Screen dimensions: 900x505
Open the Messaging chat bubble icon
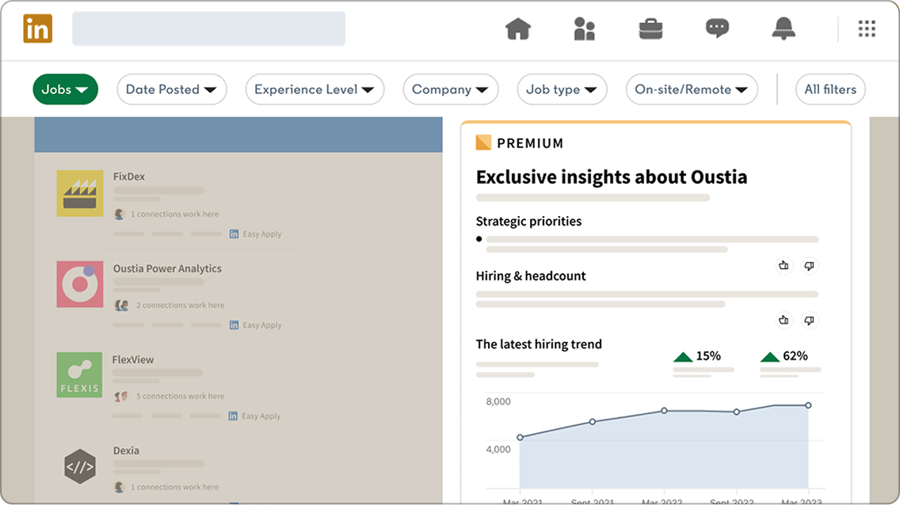tap(717, 28)
